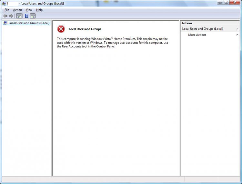Open the View menu

click(x=29, y=10)
